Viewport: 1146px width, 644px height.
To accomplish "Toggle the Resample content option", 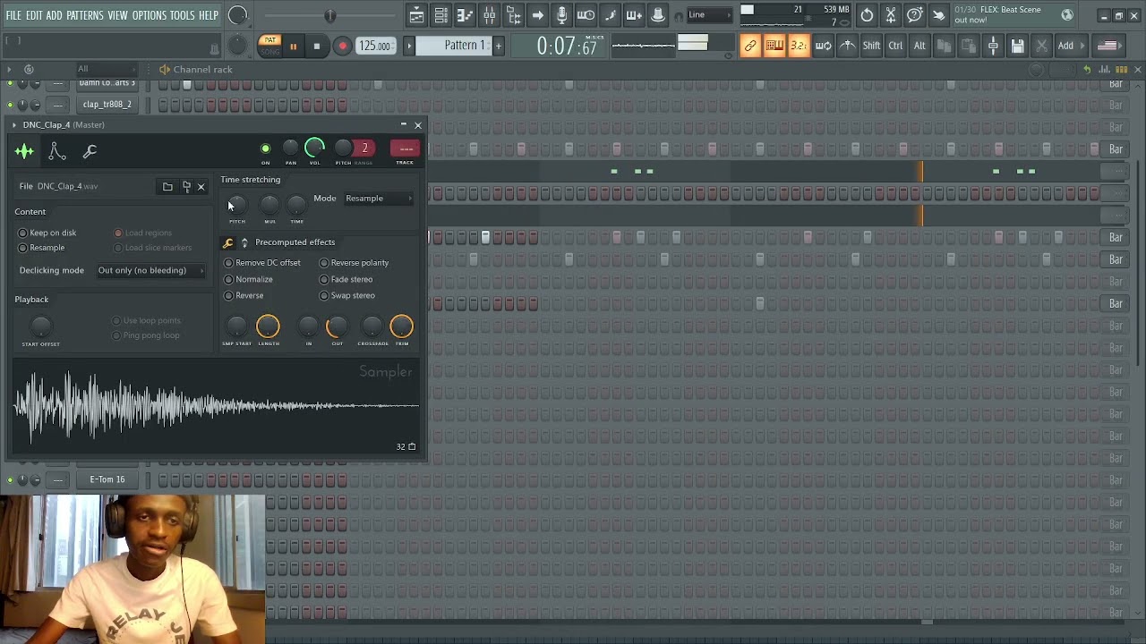I will pyautogui.click(x=41, y=248).
